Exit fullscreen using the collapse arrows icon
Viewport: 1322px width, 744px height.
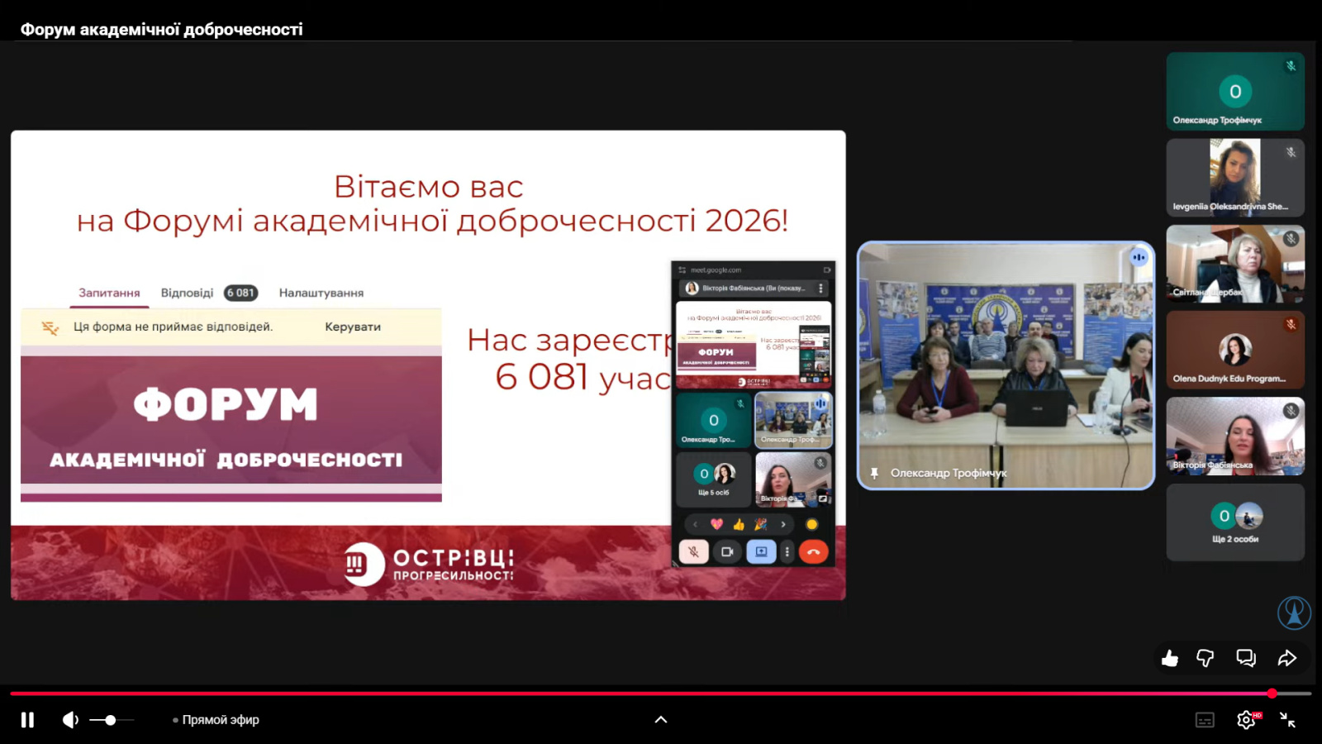(x=1287, y=720)
